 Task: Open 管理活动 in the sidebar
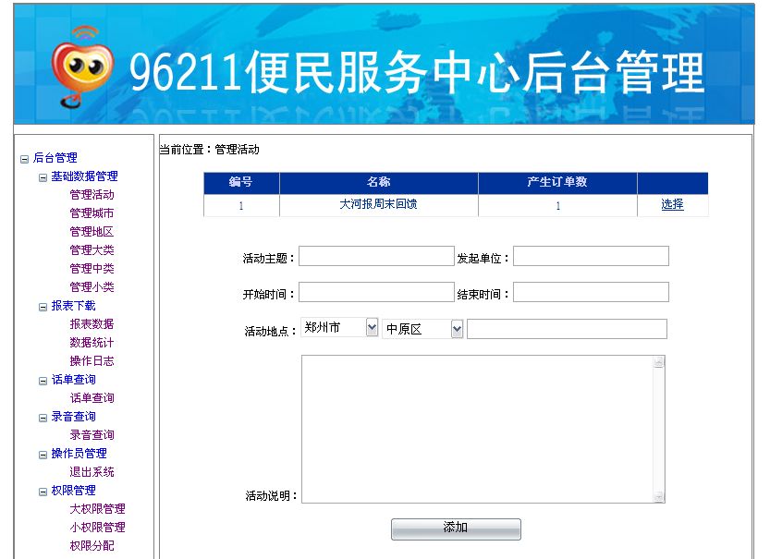pyautogui.click(x=92, y=195)
